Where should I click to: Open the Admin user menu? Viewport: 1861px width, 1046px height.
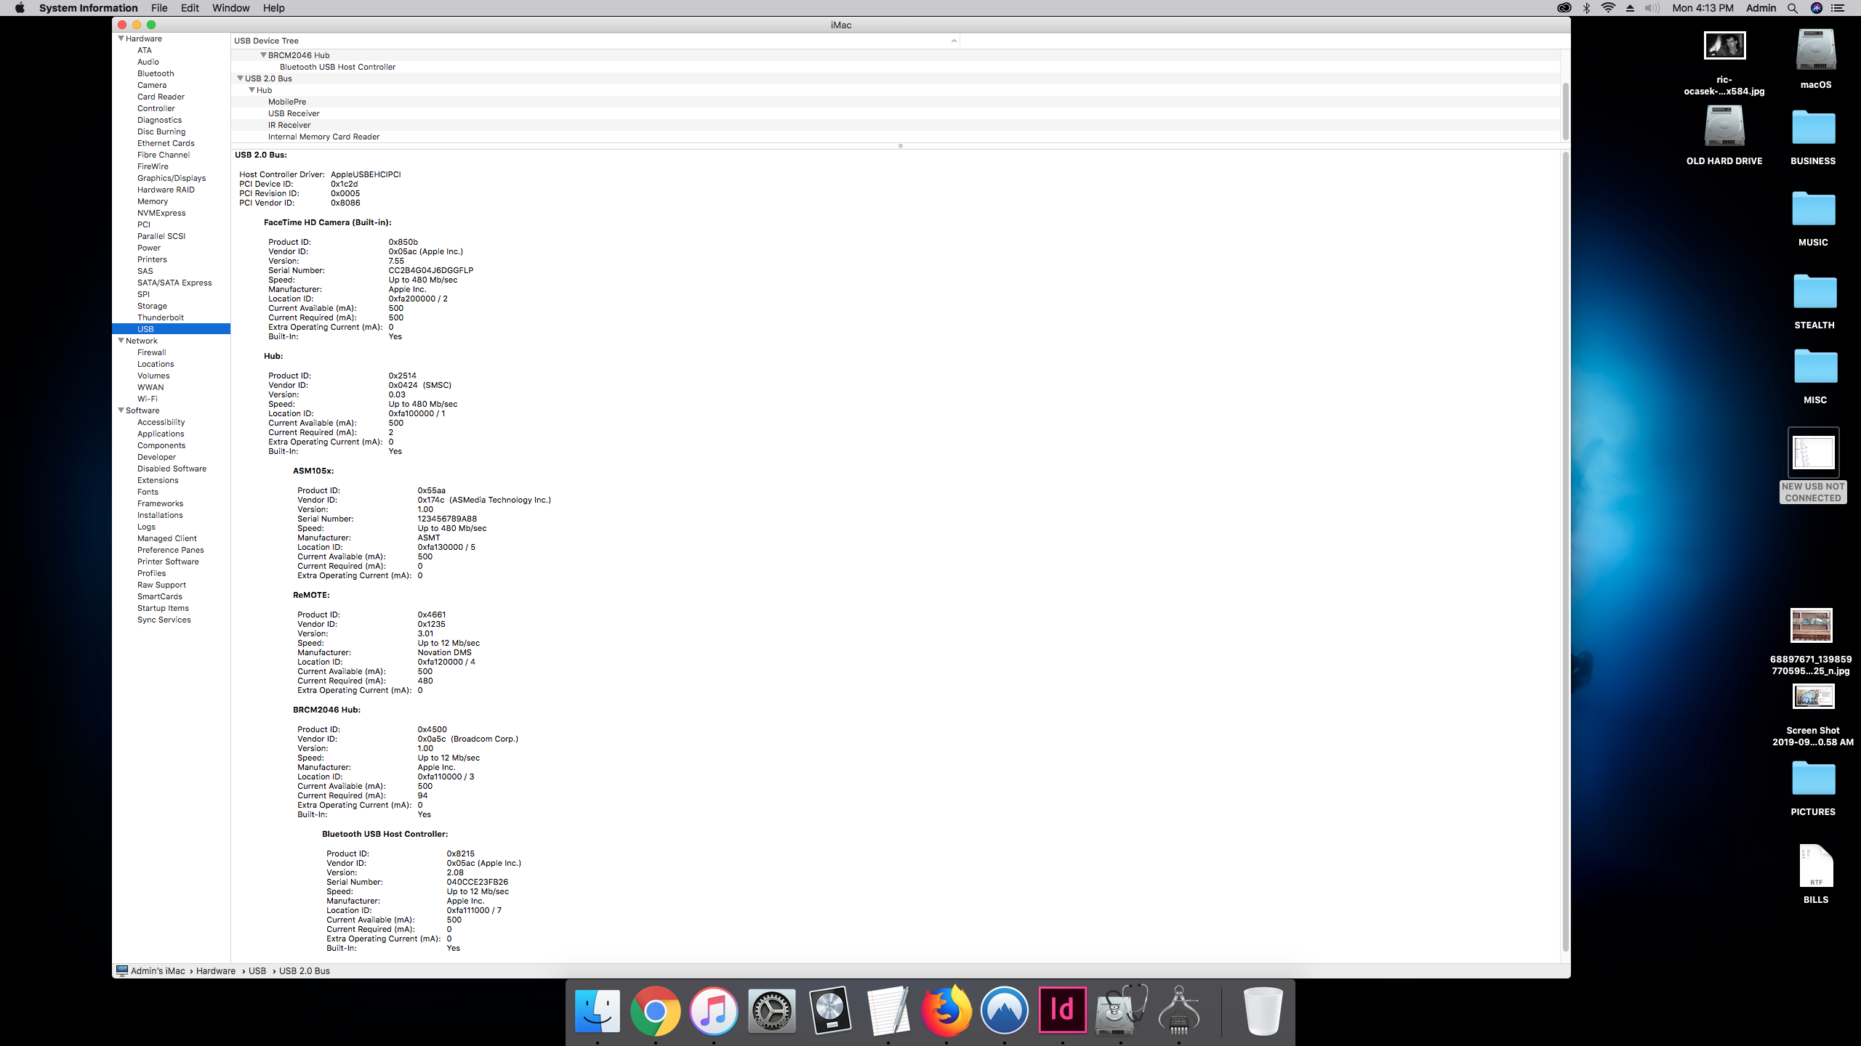click(x=1761, y=8)
